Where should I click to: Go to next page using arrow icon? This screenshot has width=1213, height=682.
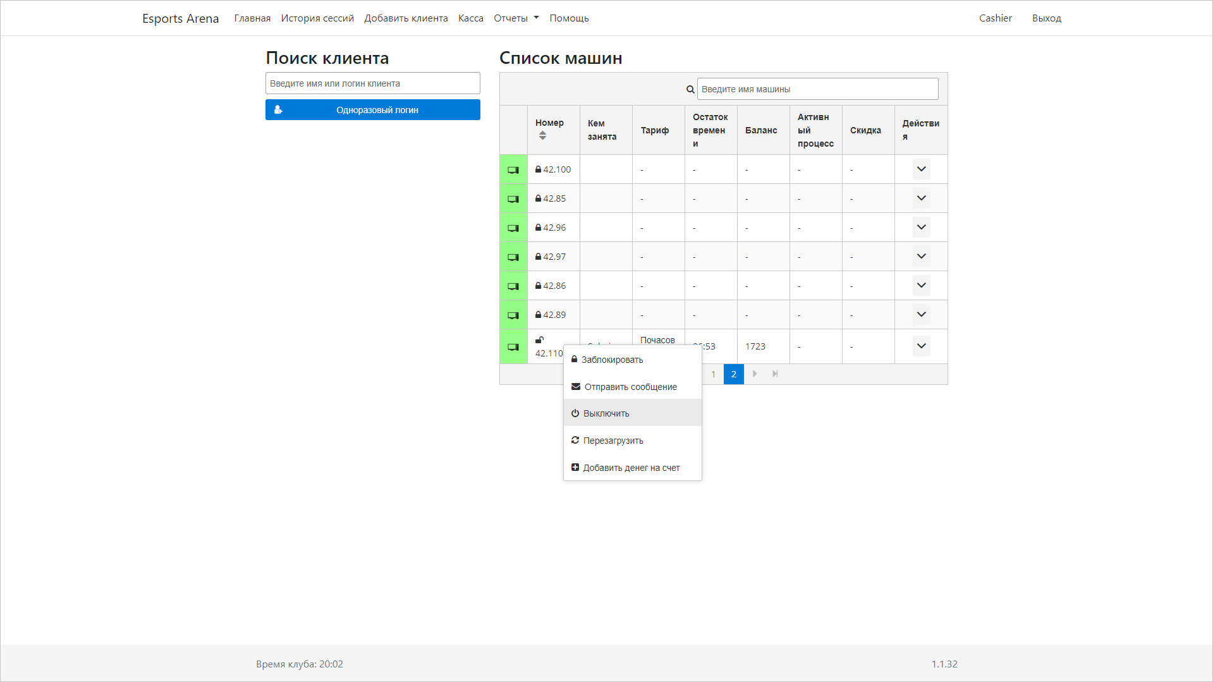tap(755, 374)
